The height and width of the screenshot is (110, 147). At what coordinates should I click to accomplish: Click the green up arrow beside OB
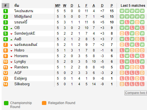pos(12,28)
